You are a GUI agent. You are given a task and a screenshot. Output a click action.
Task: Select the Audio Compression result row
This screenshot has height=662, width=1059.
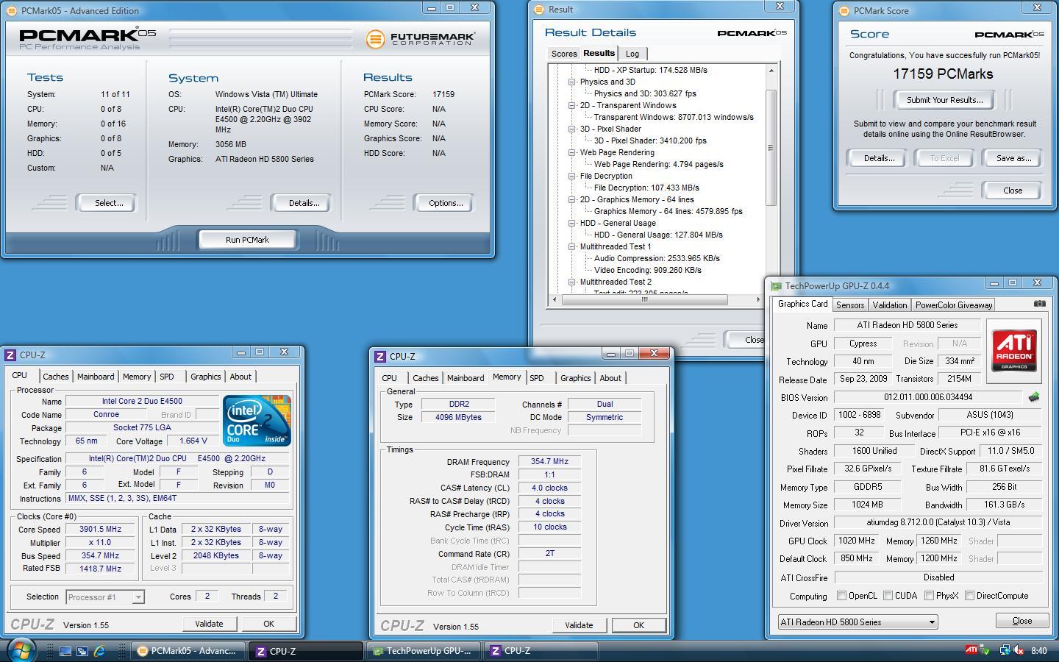click(657, 258)
